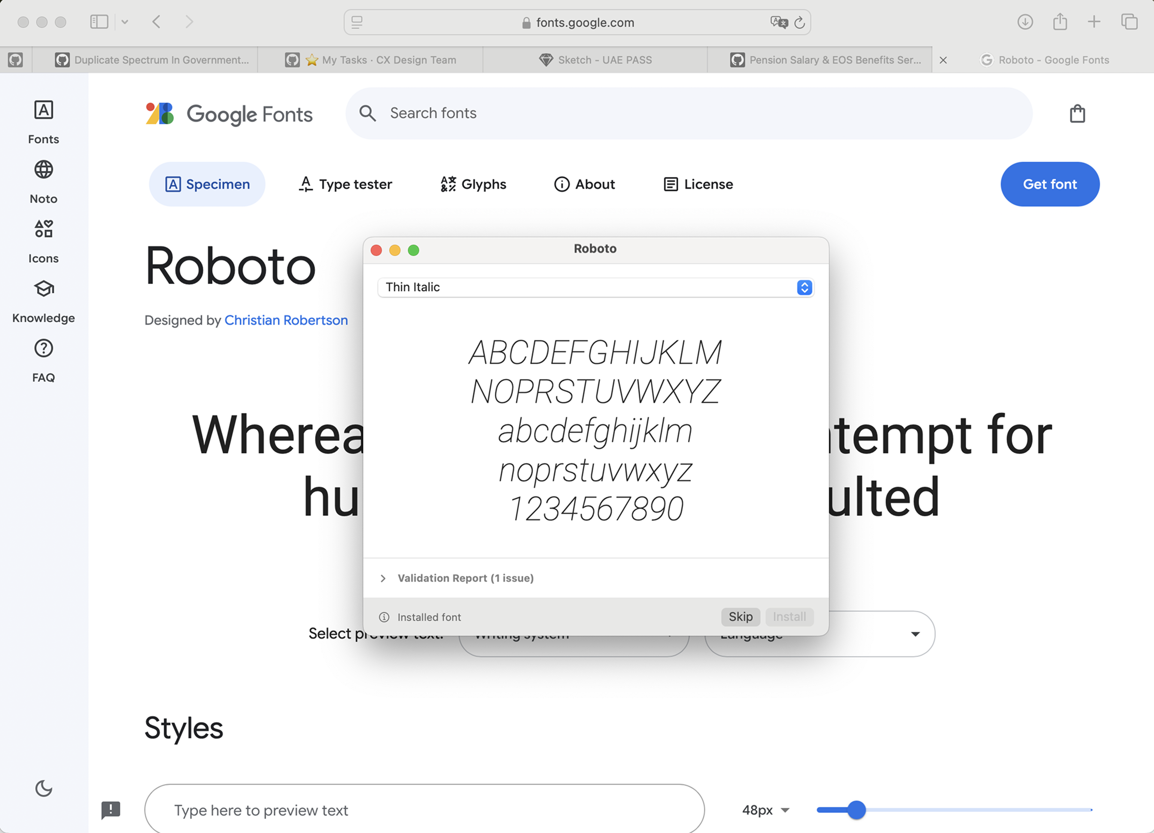Click into the Search fonts field
The height and width of the screenshot is (833, 1154).
689,113
